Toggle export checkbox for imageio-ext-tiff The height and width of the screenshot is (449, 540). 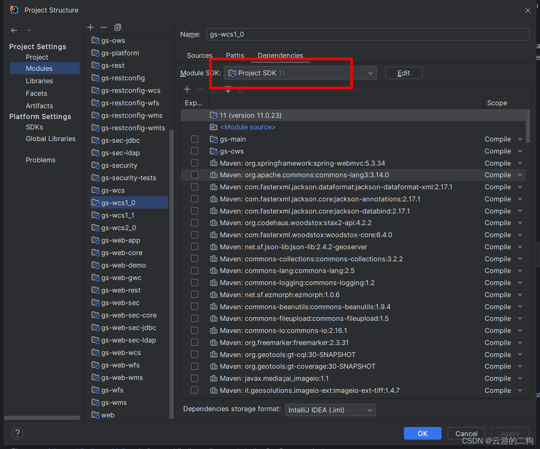point(194,390)
